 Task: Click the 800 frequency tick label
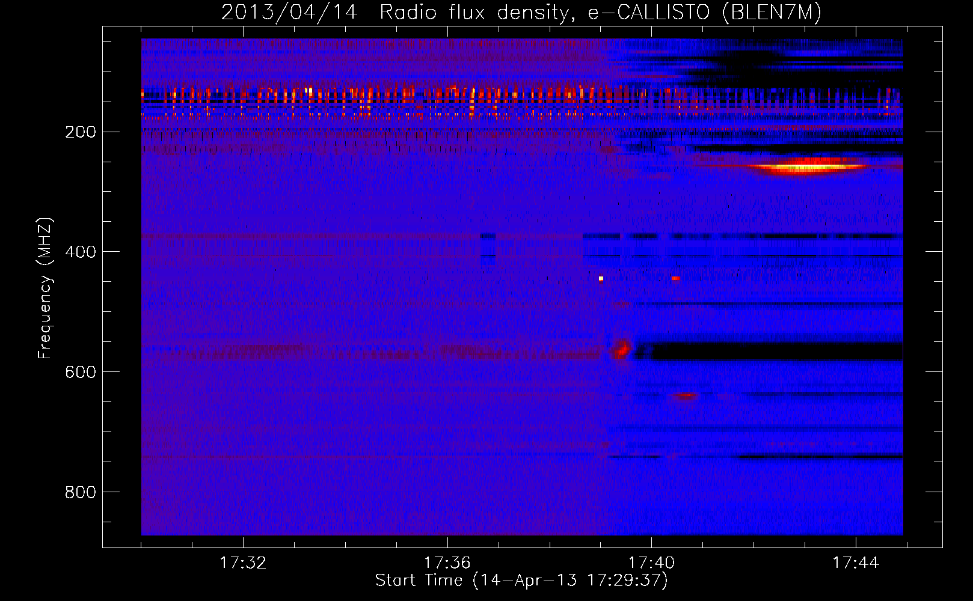click(80, 492)
